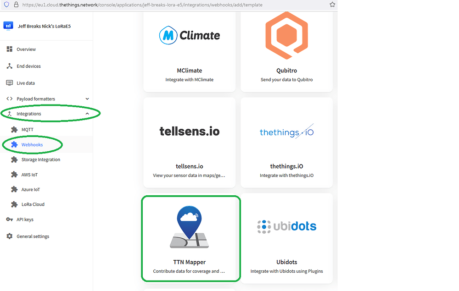
Task: Choose the MClimate webhook template title
Action: tap(190, 71)
